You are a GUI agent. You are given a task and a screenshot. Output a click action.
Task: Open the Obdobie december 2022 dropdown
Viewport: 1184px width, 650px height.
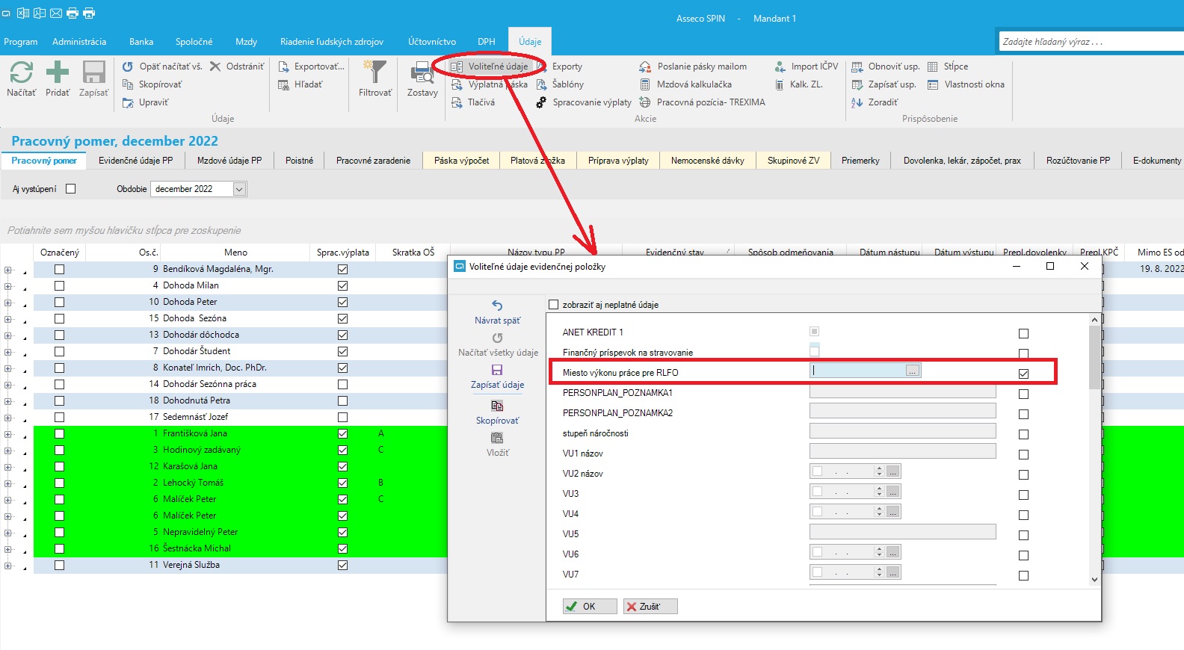click(239, 189)
